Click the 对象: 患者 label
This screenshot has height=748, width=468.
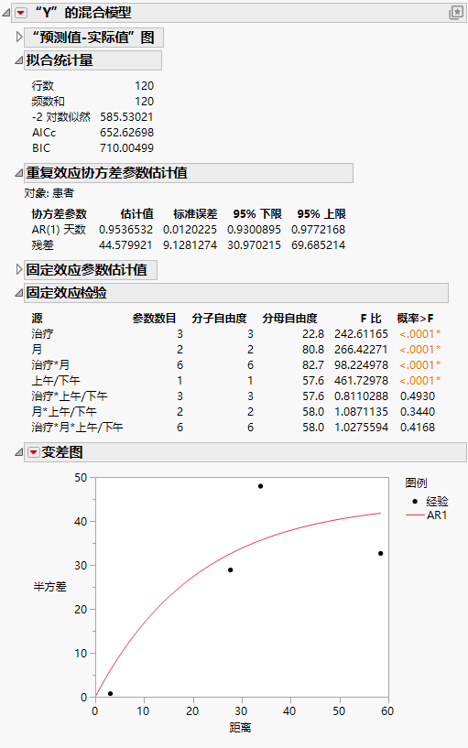[49, 193]
